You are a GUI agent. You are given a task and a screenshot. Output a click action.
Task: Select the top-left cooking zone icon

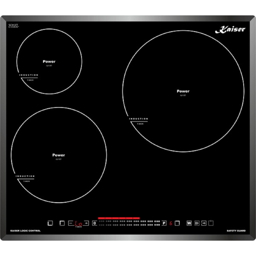point(62,223)
